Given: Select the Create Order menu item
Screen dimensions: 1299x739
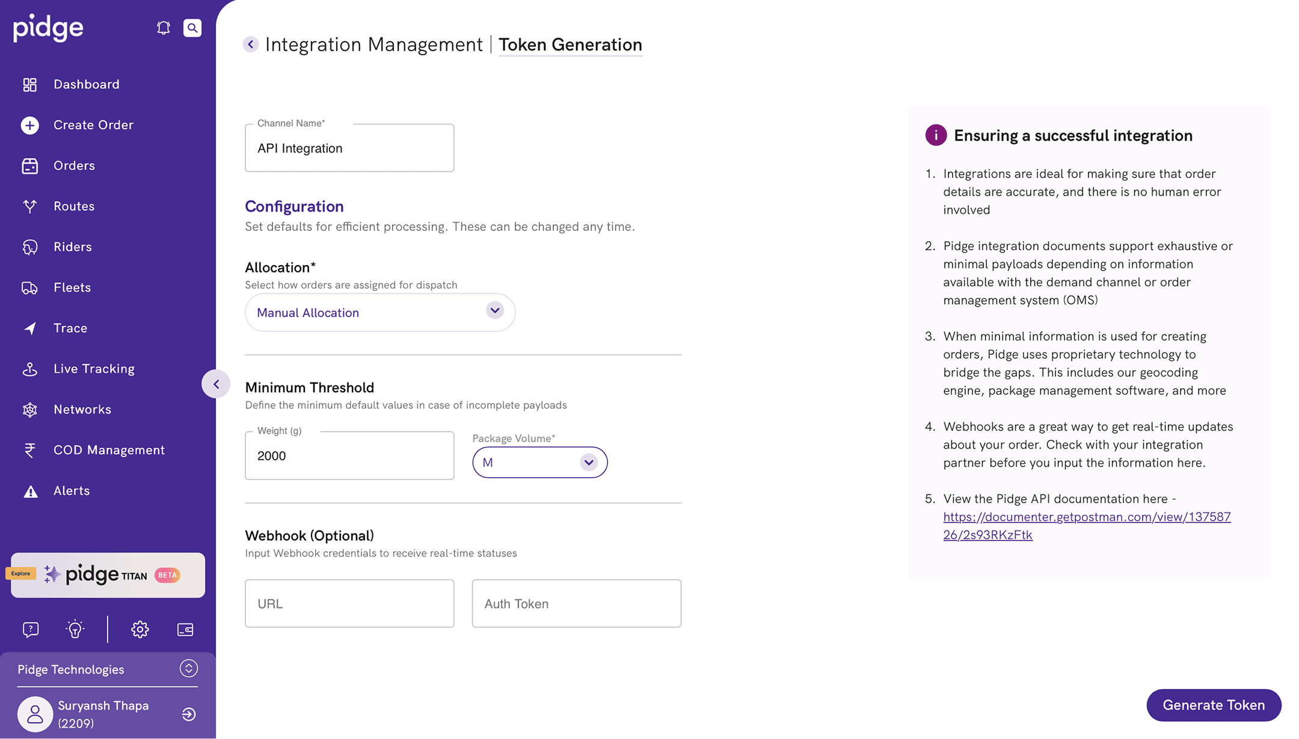Looking at the screenshot, I should pos(93,125).
